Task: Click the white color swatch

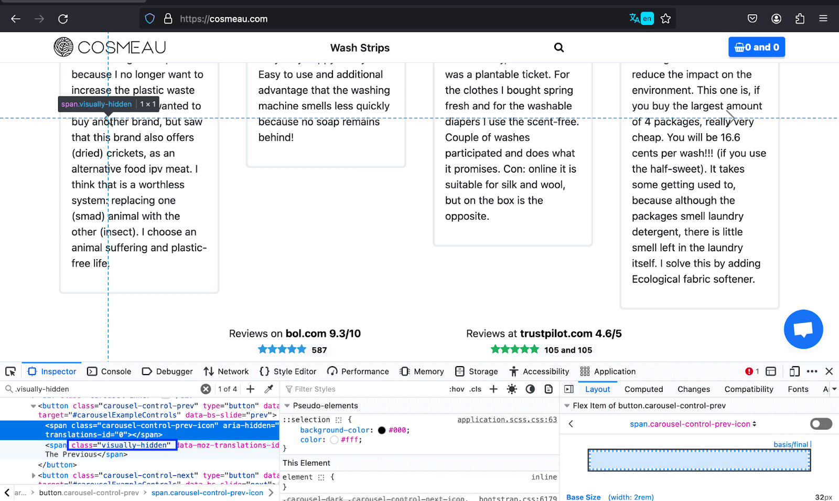Action: (x=334, y=440)
